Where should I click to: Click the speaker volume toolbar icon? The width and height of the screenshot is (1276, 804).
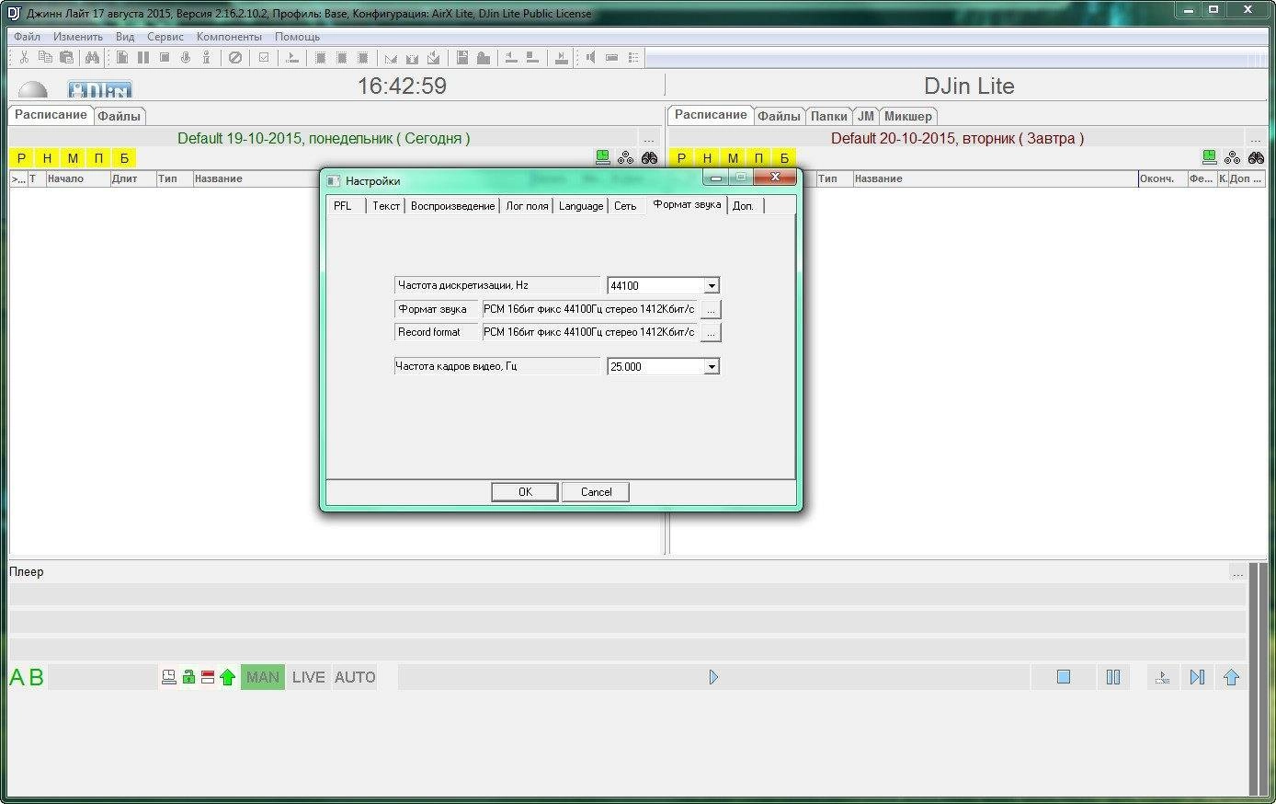pos(589,57)
